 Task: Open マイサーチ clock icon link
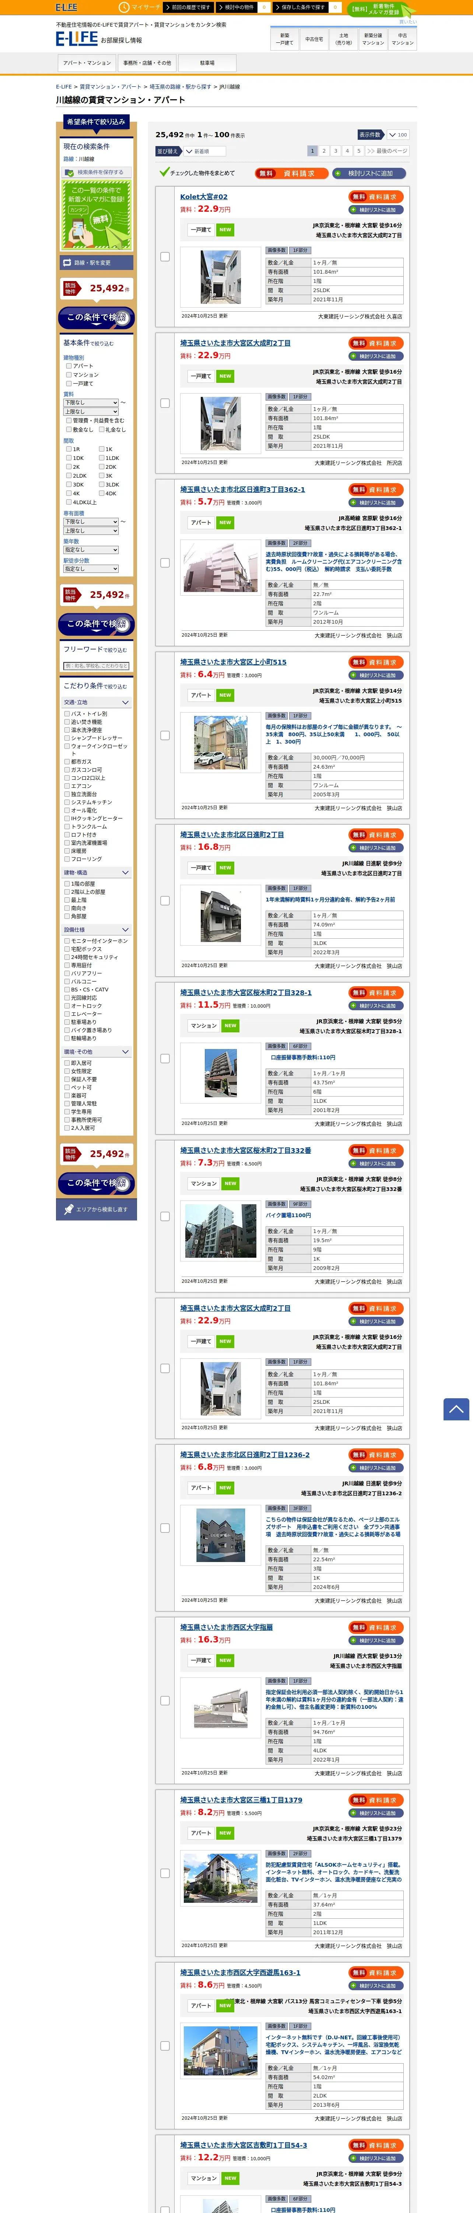139,7
